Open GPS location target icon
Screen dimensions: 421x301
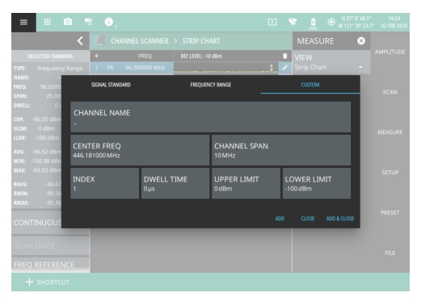[x=331, y=22]
